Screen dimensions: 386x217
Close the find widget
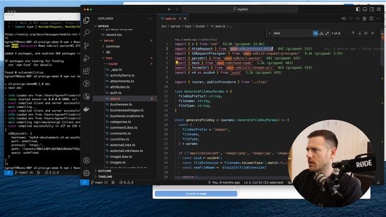tap(373, 33)
